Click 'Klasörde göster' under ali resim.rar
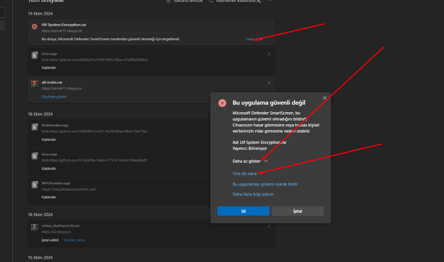Viewport: 444px width, 262px height. pyautogui.click(x=54, y=96)
